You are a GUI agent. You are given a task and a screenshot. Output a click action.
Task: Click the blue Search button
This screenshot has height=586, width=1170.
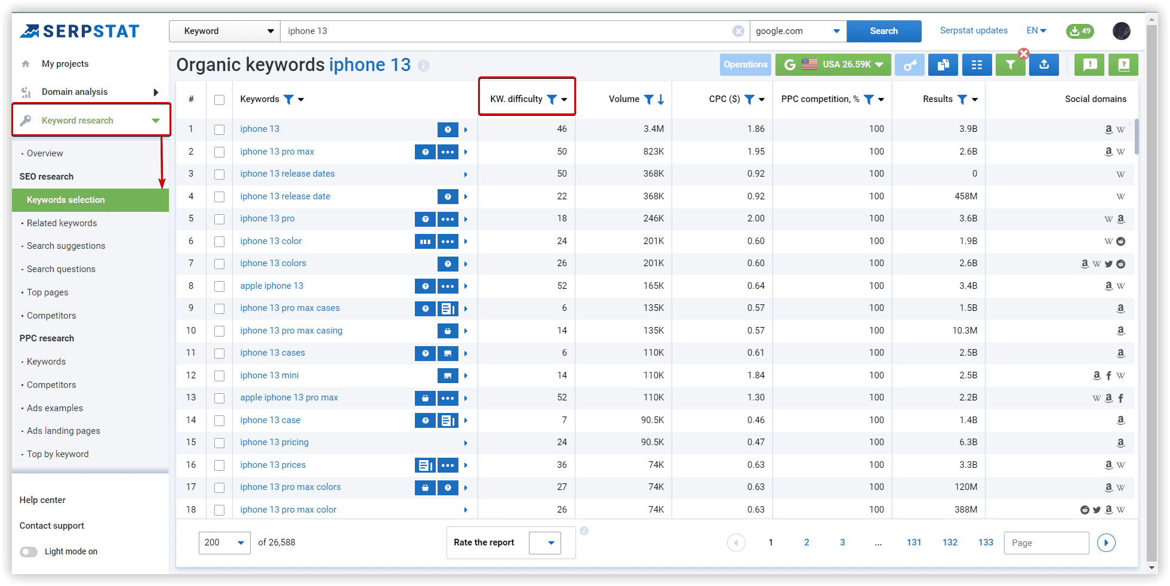tap(883, 31)
